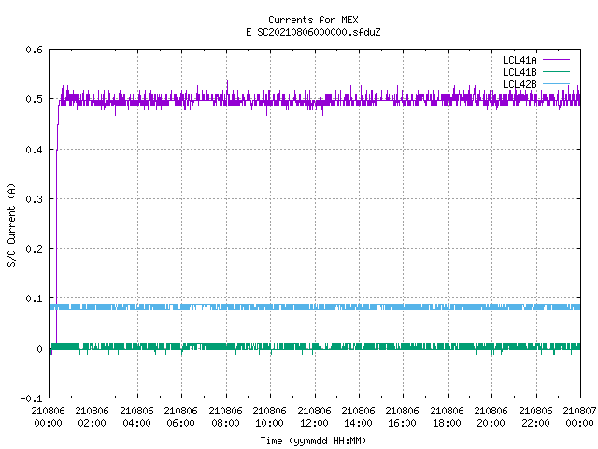Click the file name E_SC20210806000000.sfduZ
Screen dimensions: 598x449
point(313,32)
